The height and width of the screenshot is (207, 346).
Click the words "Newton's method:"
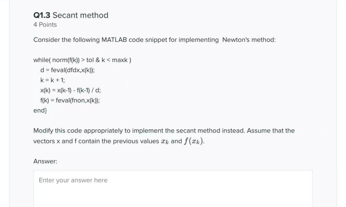tap(249, 40)
